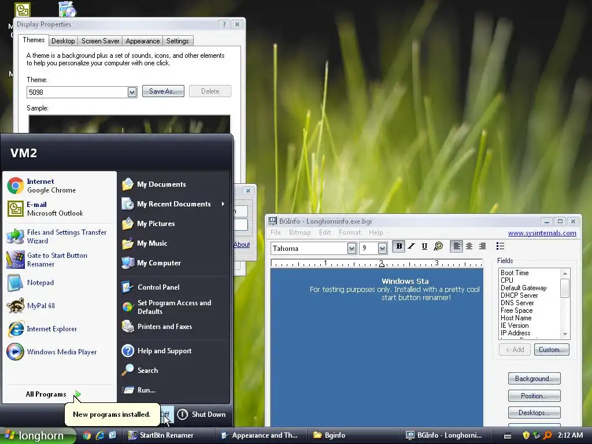Open www.sysinternals.com link

[x=542, y=233]
